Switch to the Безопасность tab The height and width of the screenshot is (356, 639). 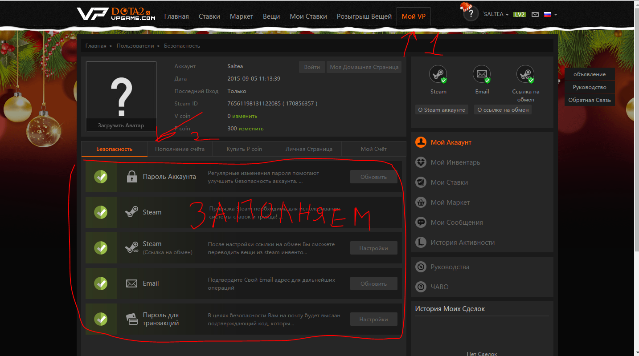click(115, 149)
